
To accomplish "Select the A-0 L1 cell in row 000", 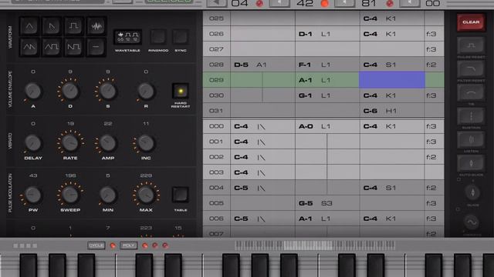I will [x=327, y=126].
